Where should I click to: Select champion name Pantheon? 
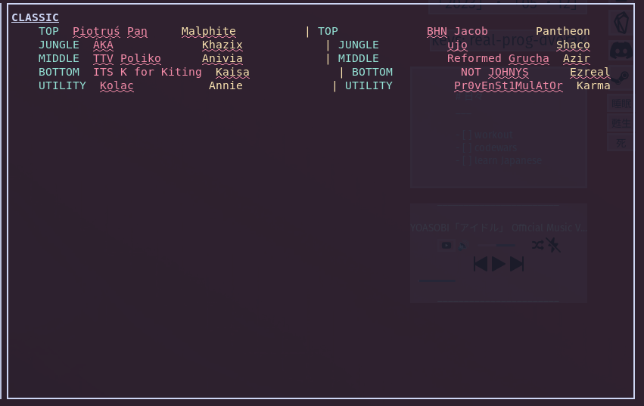click(563, 32)
